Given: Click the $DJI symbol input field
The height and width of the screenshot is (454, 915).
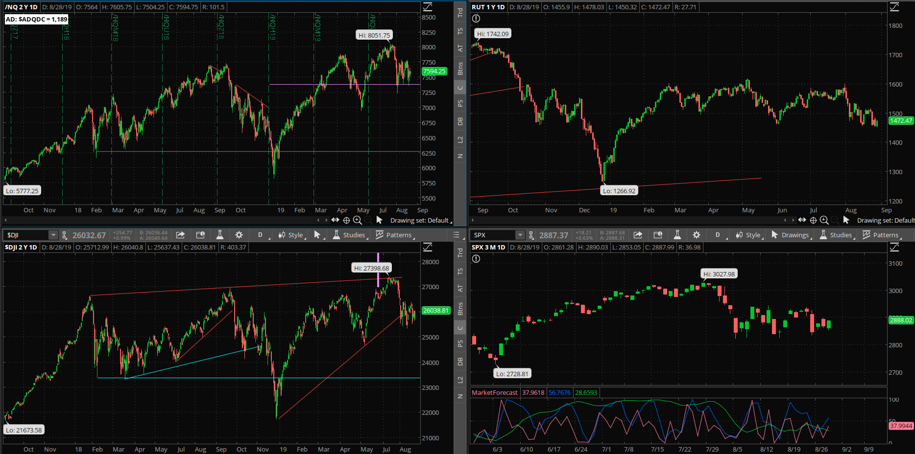Looking at the screenshot, I should [x=26, y=235].
